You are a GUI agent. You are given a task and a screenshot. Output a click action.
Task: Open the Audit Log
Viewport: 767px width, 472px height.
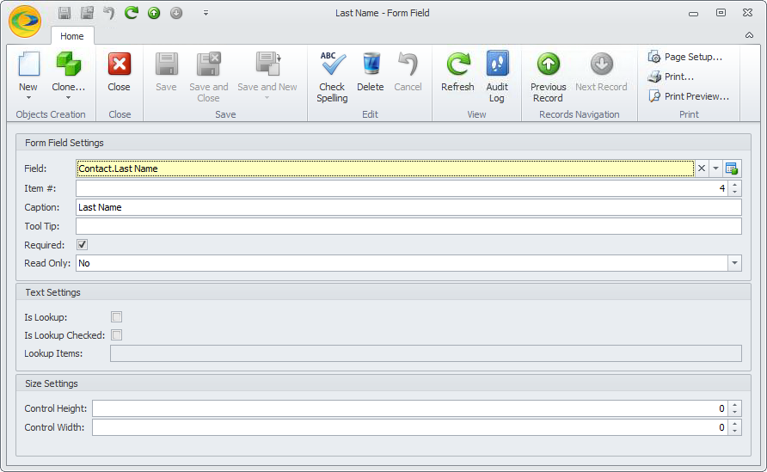point(497,77)
